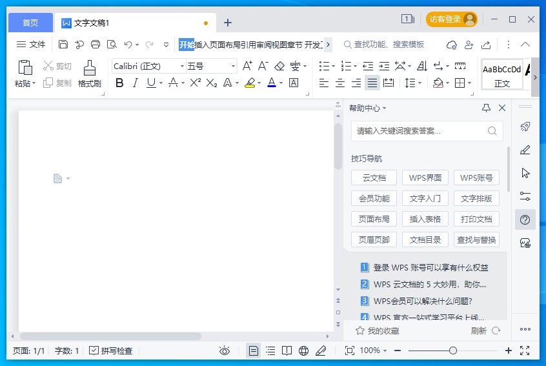Click the Save icon in quick toolbar

tap(63, 45)
